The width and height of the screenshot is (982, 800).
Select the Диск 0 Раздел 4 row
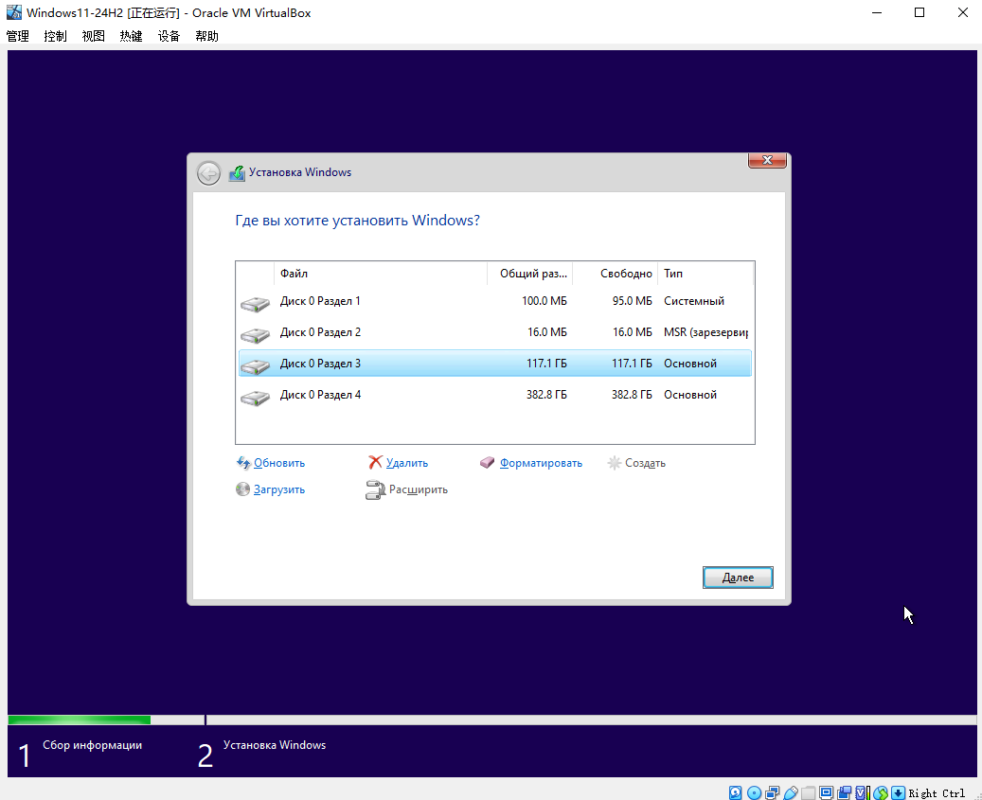pos(494,395)
